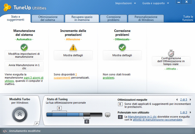Follow the ogni 3 giorni di utilizzo link

pos(24,79)
